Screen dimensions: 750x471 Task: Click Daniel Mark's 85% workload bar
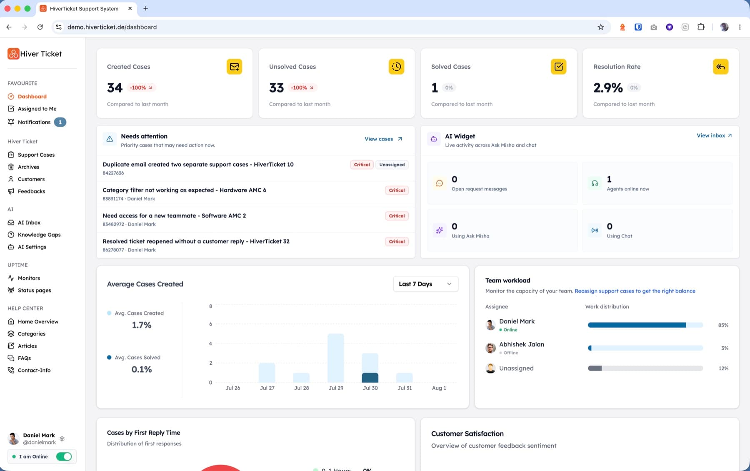645,325
